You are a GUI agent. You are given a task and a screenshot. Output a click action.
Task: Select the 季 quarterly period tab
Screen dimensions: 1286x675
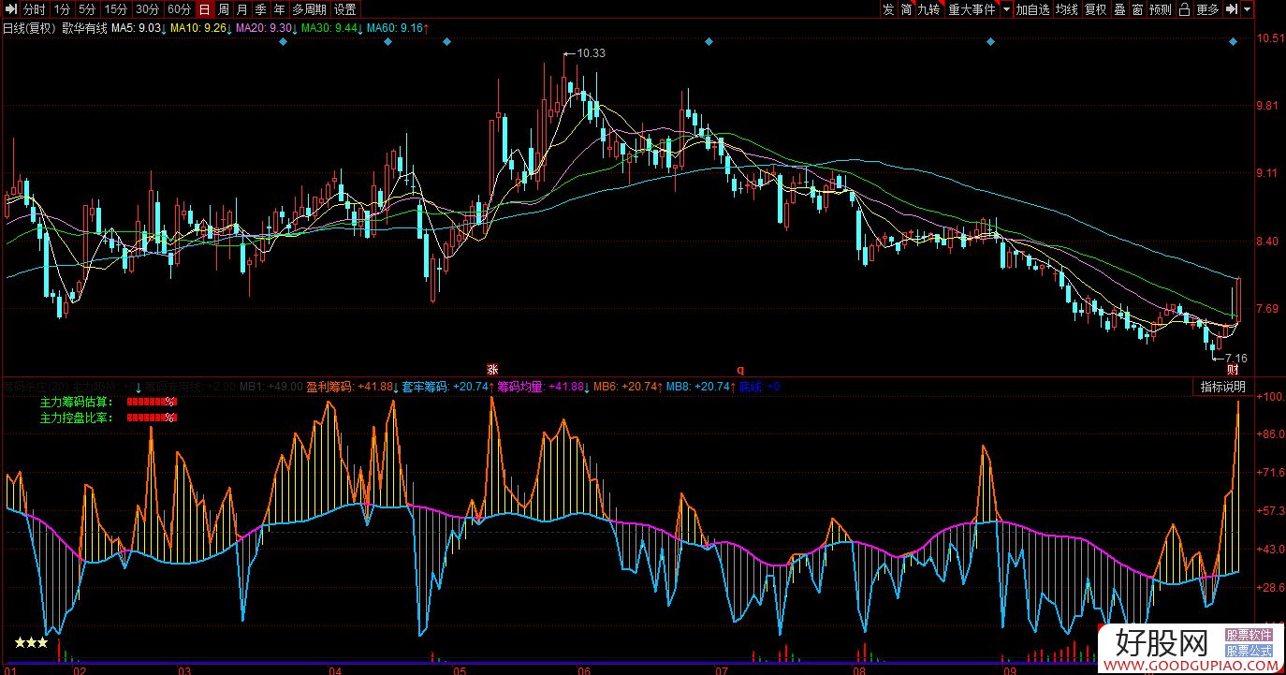(260, 9)
